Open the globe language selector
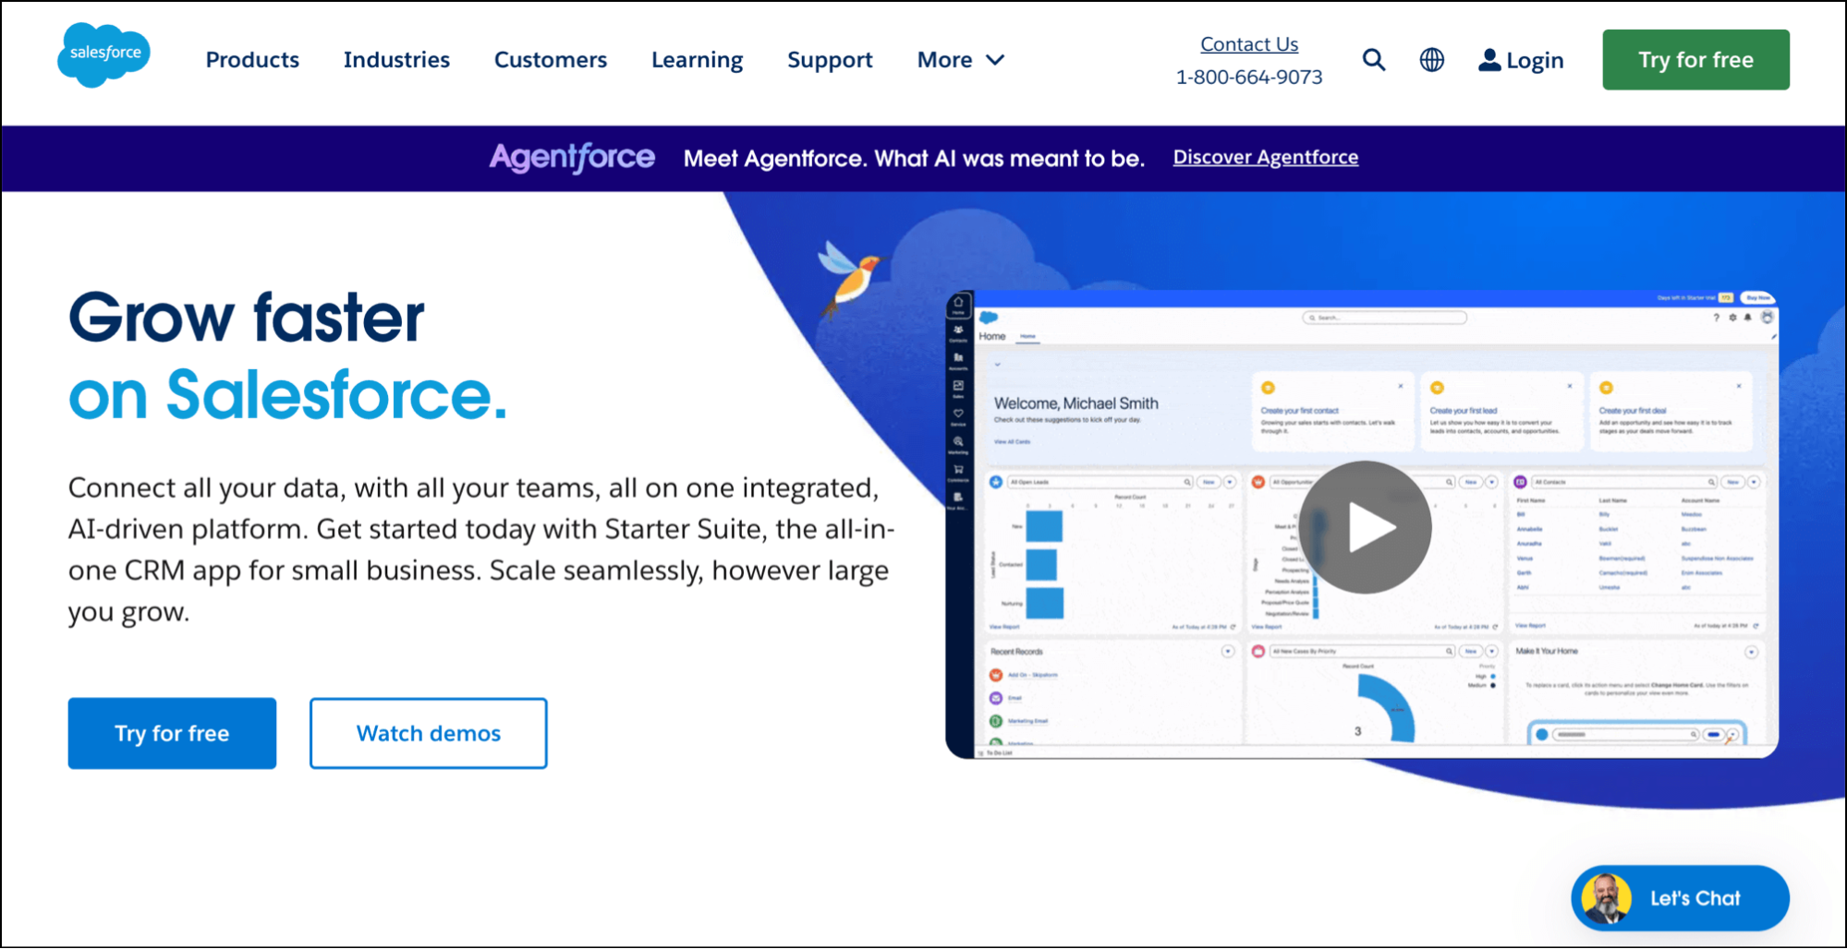This screenshot has height=949, width=1847. click(x=1431, y=60)
